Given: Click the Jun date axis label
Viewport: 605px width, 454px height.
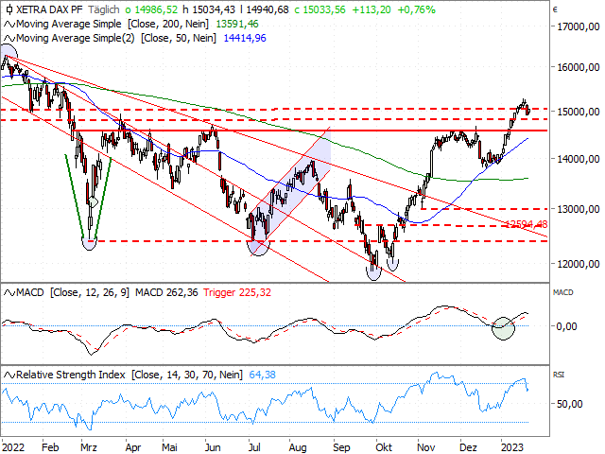Looking at the screenshot, I should point(213,447).
